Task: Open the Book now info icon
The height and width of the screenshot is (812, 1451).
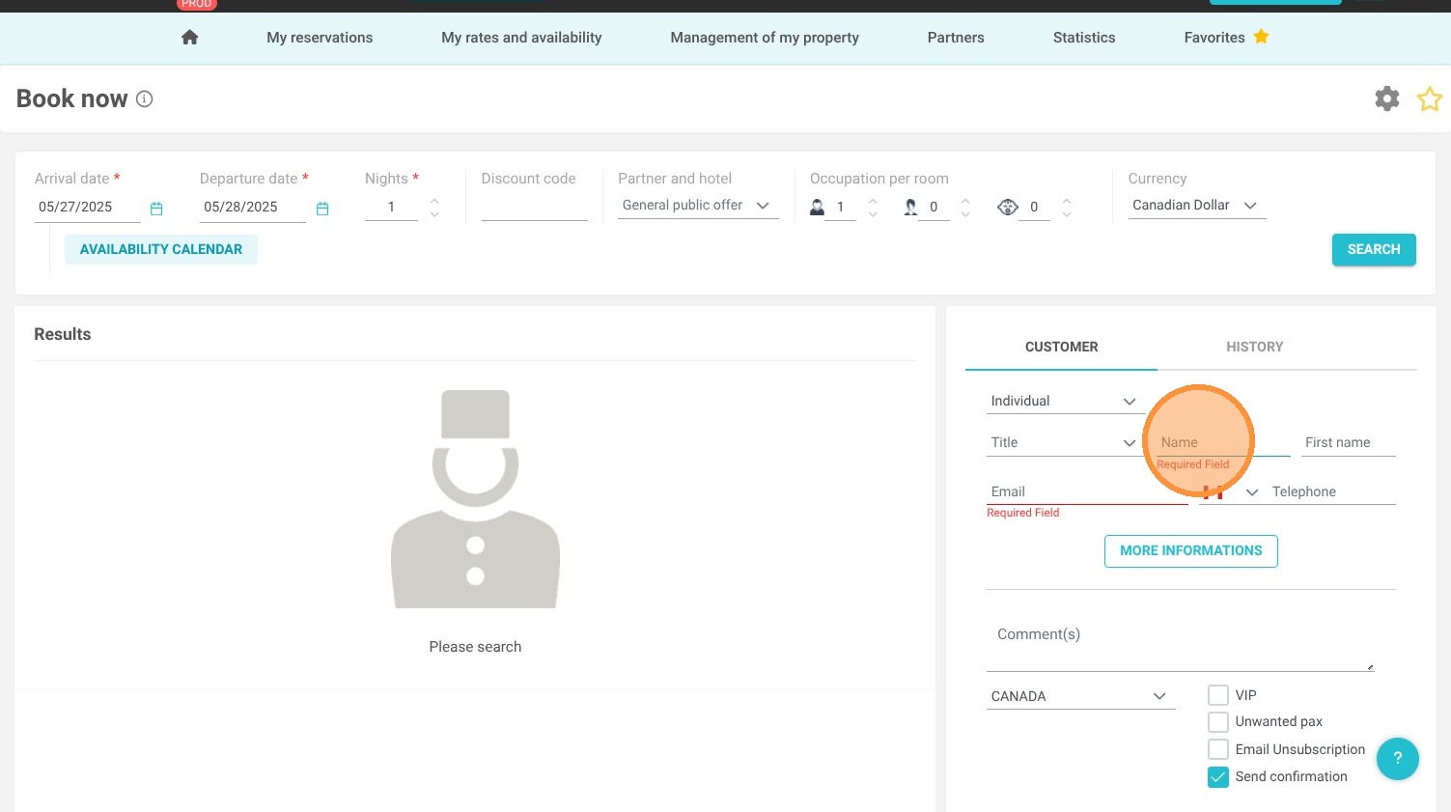Action: [145, 98]
